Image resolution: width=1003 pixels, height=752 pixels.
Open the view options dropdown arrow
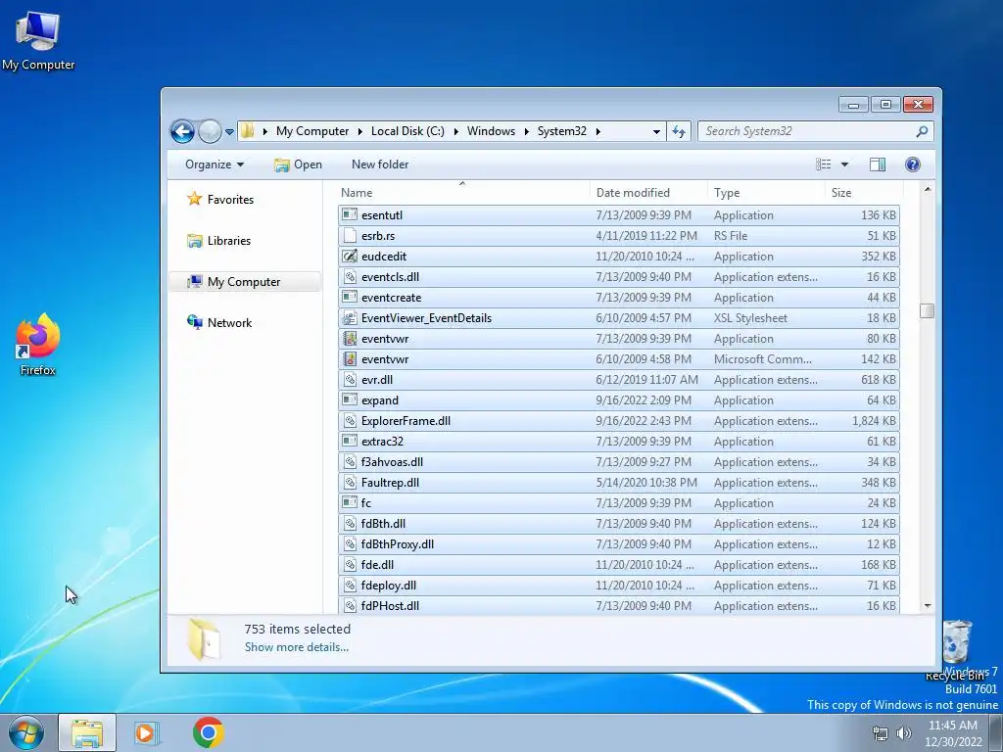pos(844,164)
